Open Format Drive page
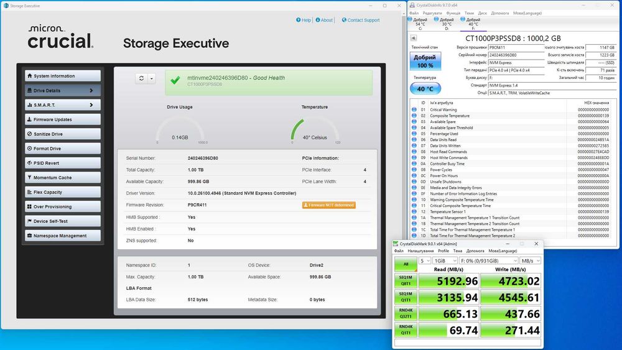 [63, 149]
